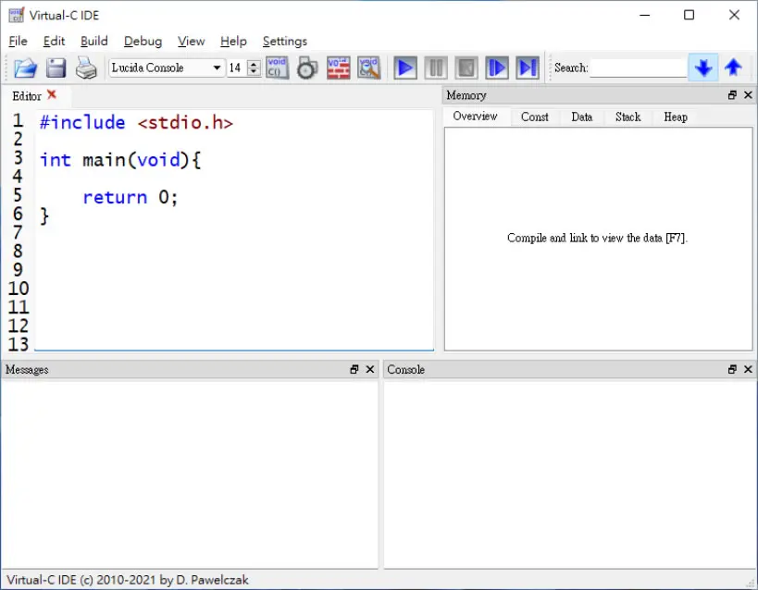Click the step-to-end debug icon
Image resolution: width=758 pixels, height=590 pixels.
[528, 68]
